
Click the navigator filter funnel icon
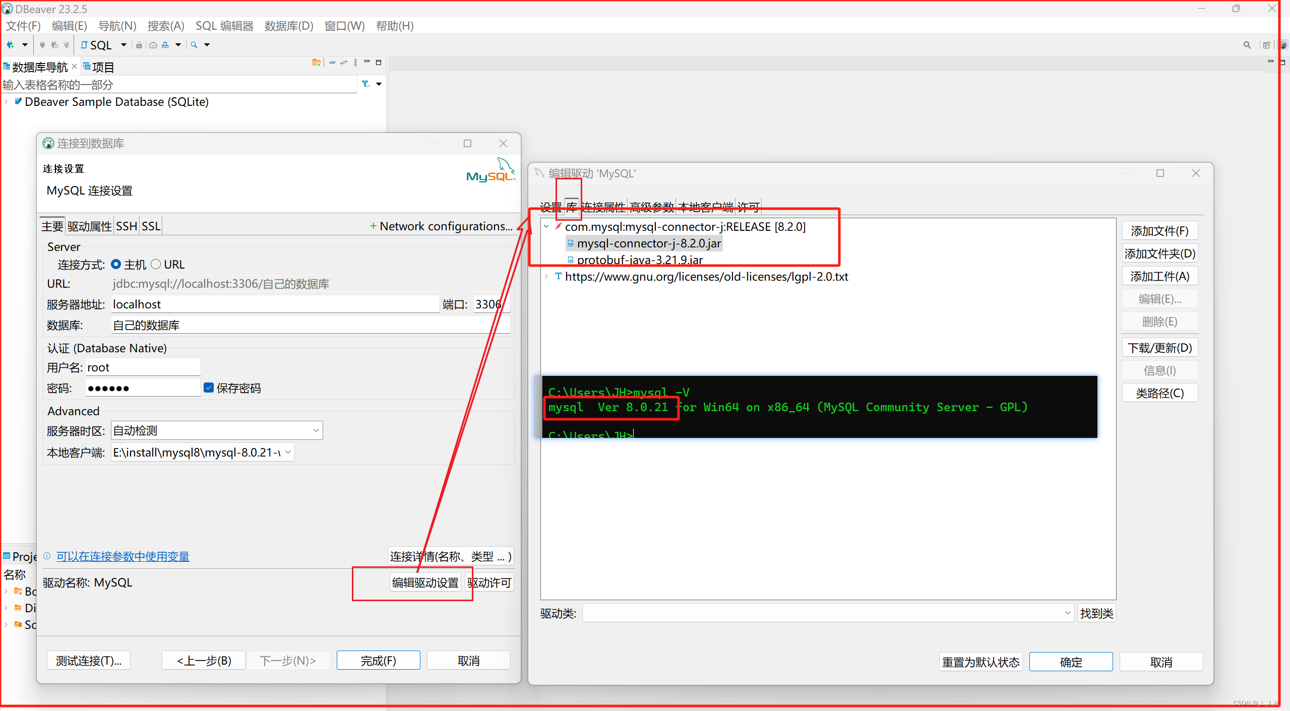point(366,84)
